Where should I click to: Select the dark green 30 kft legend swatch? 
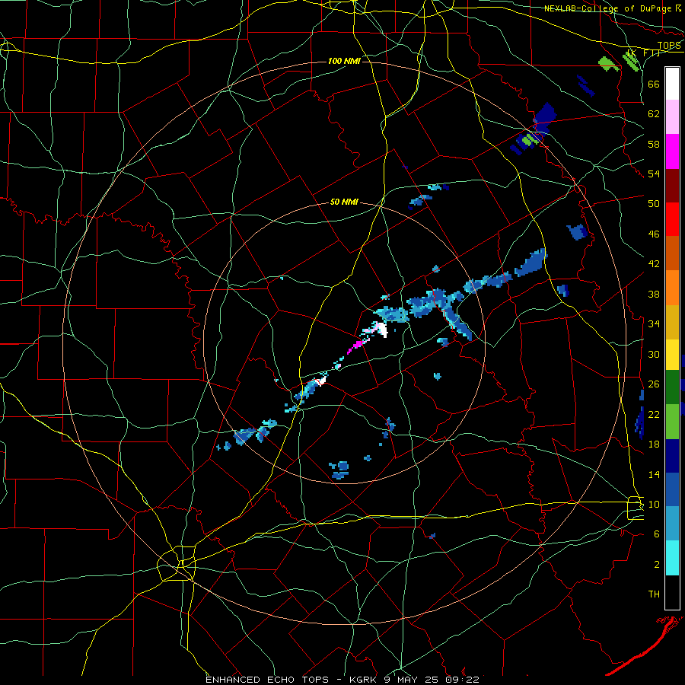coord(672,387)
